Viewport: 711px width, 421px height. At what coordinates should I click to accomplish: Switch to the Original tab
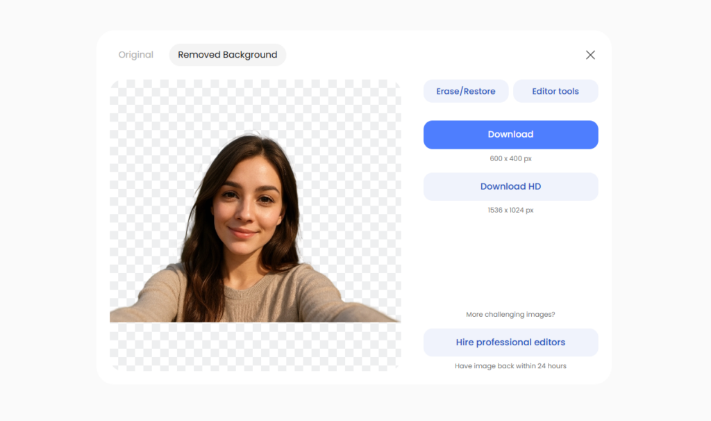(x=135, y=55)
